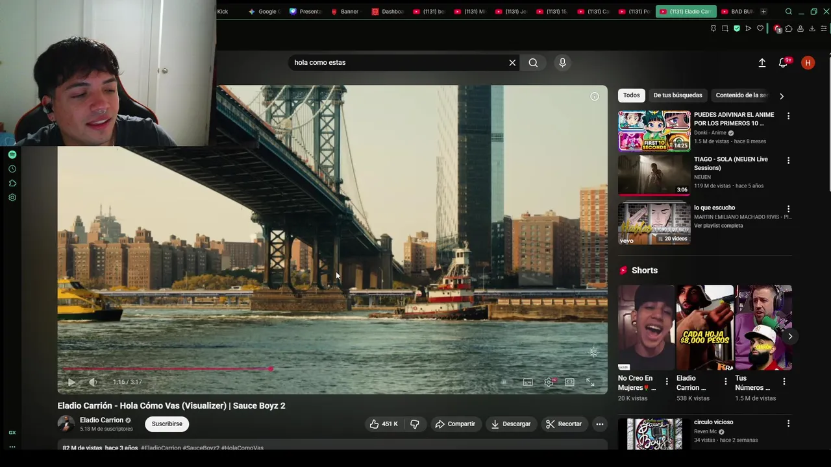Open the 'No Creo En Mujeres' short
Screen dimensions: 831x467
click(646, 328)
